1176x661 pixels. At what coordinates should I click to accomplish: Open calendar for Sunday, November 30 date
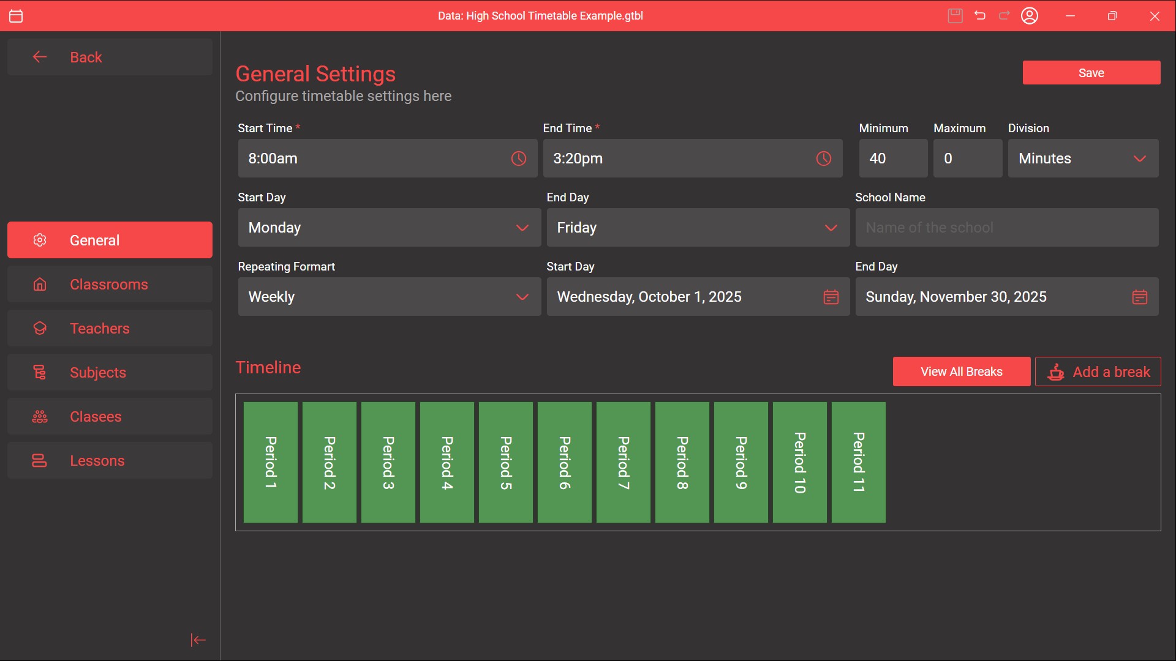click(1139, 297)
